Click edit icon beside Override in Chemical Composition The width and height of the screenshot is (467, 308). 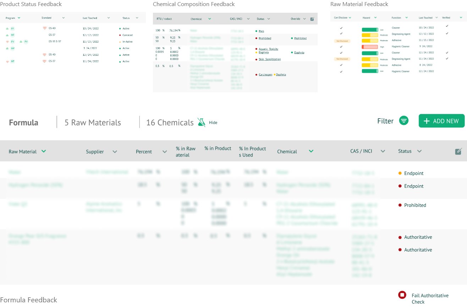pos(312,19)
